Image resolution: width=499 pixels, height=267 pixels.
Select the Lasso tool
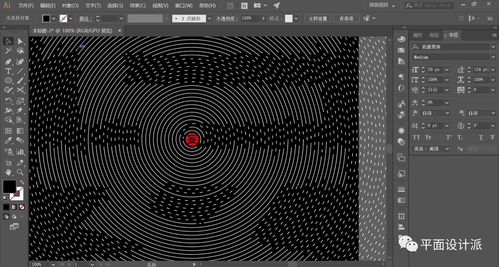20,51
